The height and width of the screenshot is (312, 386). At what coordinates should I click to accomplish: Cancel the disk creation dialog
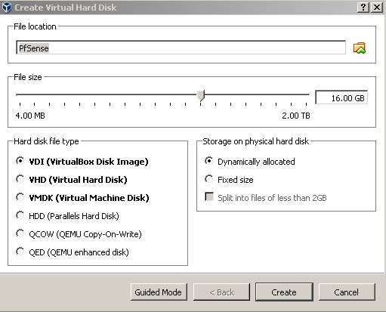point(347,292)
